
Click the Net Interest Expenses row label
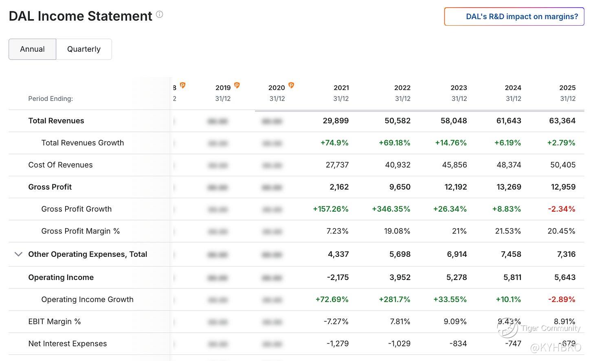click(68, 344)
